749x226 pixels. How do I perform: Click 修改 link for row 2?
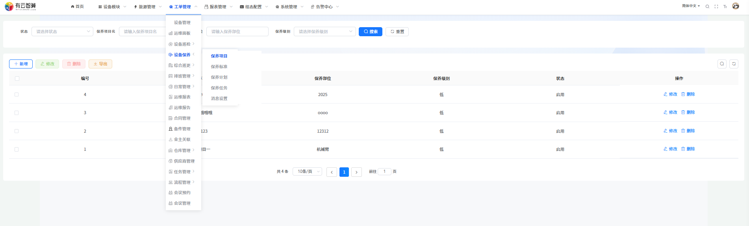pos(670,131)
